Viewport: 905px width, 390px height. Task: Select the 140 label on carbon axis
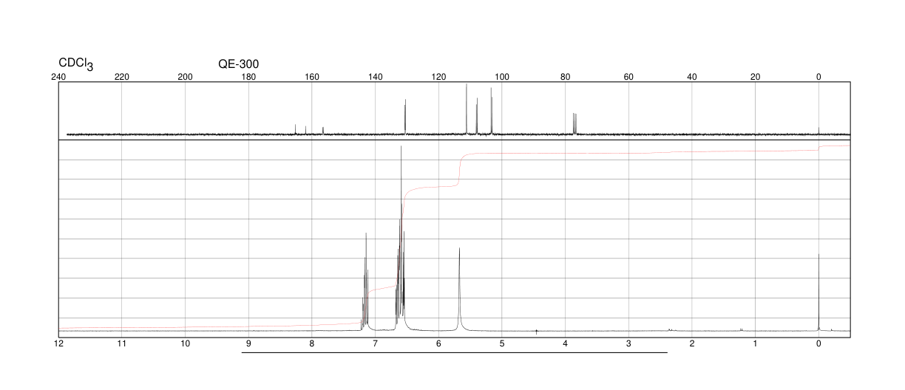pos(376,77)
